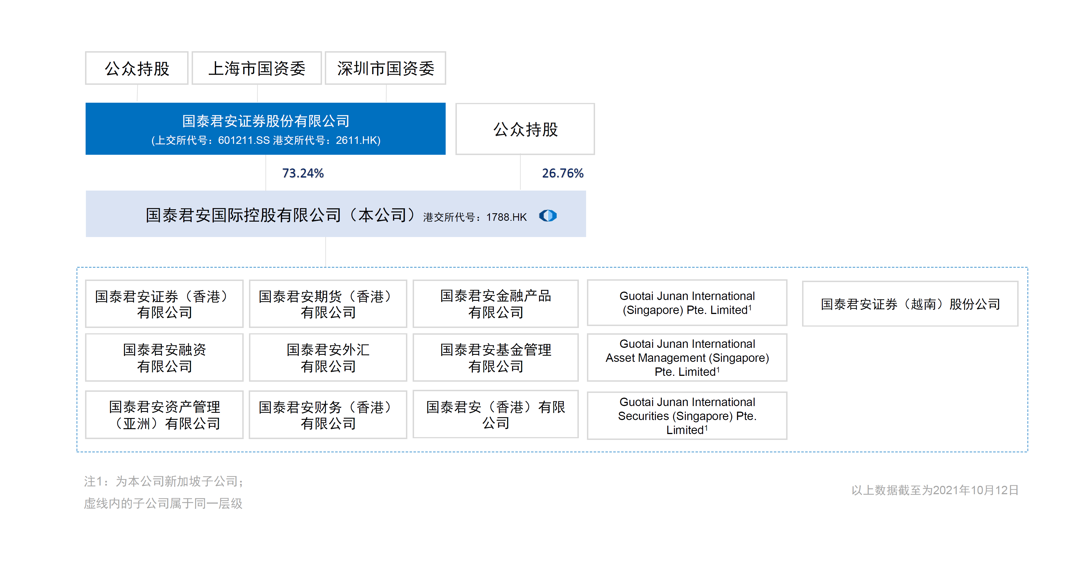Select 国泰君安基金管理有限公司 box

(496, 358)
